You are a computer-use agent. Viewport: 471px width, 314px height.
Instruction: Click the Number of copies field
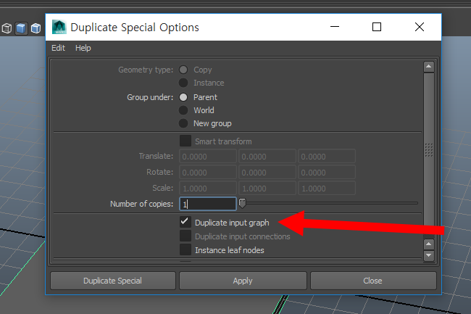tap(207, 204)
